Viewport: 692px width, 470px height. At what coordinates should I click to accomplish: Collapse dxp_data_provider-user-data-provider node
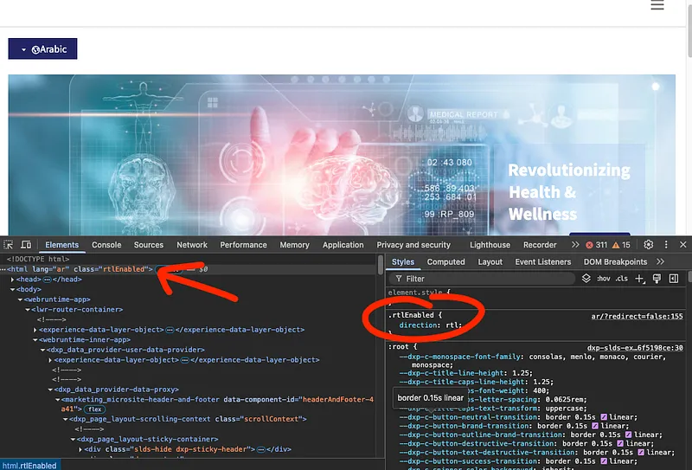(42, 350)
